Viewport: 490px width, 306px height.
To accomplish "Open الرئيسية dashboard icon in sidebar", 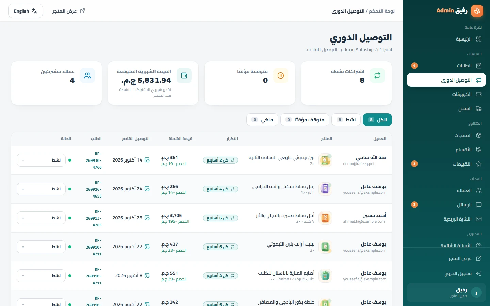I will (x=479, y=39).
